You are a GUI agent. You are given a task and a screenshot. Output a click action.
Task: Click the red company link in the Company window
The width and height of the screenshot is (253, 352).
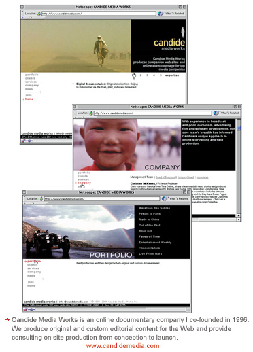coord(84,183)
